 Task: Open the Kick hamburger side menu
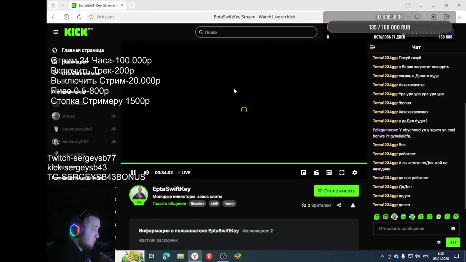tap(56, 32)
